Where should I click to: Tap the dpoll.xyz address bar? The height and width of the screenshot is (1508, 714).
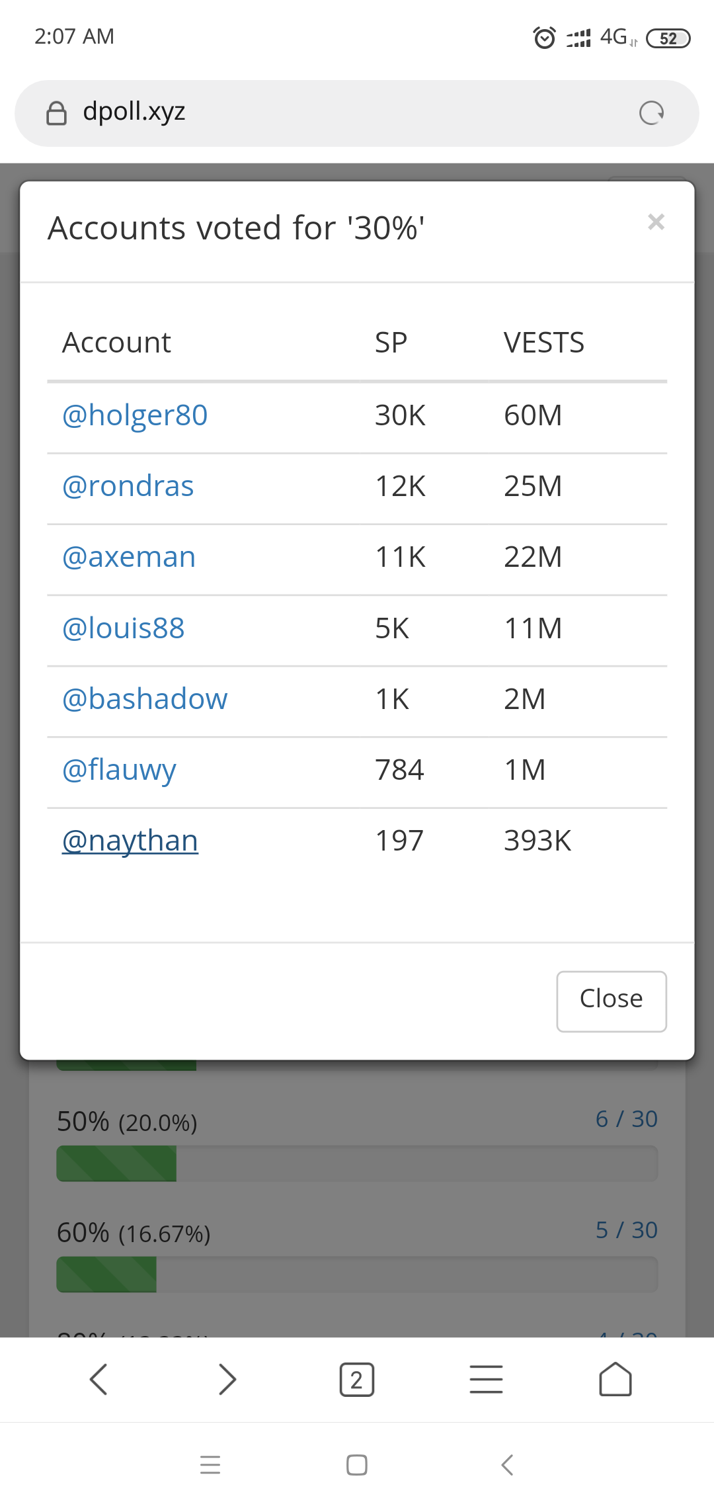click(x=344, y=113)
